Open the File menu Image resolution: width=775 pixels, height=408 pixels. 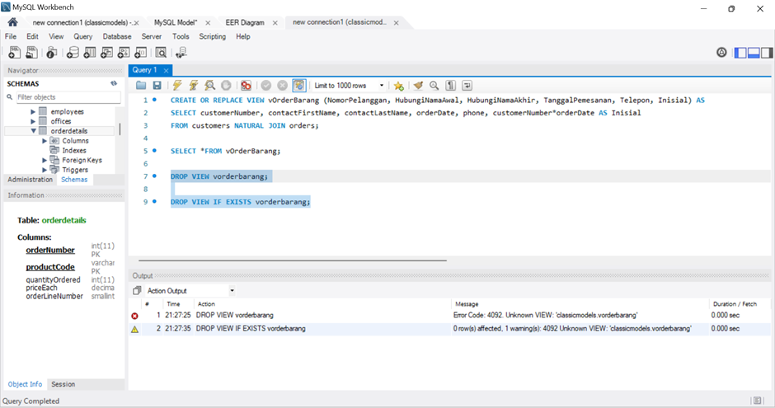pos(11,36)
